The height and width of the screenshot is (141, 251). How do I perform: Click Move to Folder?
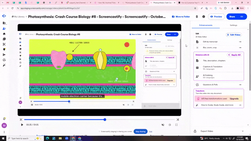click(181, 16)
